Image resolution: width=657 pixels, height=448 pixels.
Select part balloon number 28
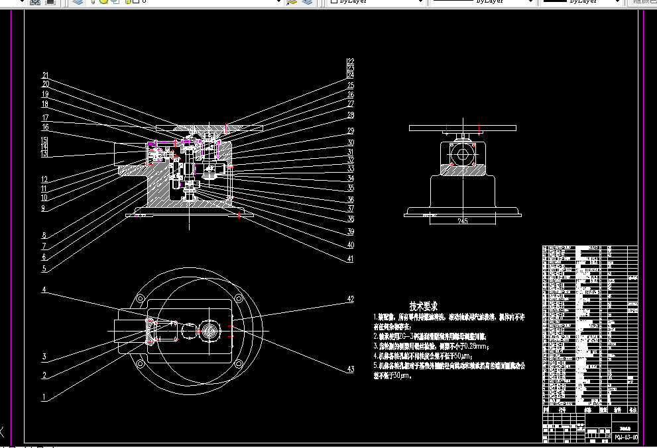351,114
